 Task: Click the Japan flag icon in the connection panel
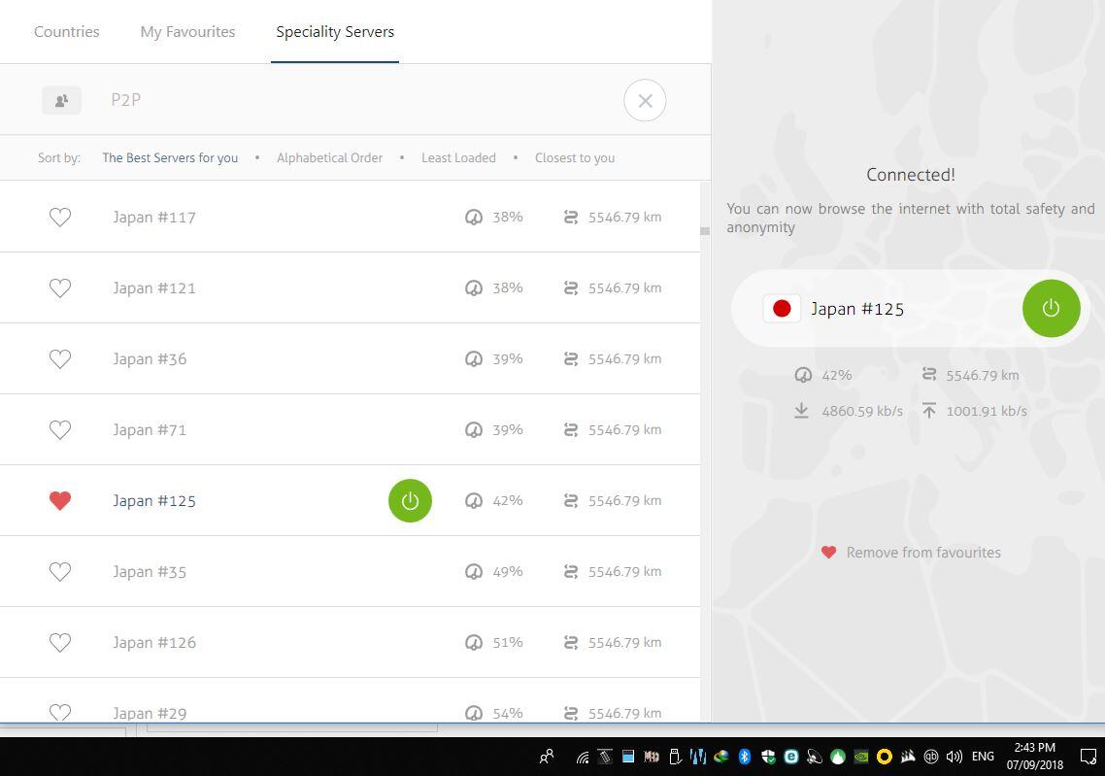point(782,309)
